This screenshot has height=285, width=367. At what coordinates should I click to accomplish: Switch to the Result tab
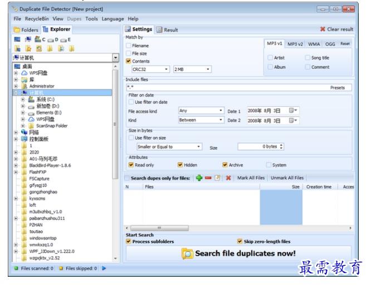coord(168,29)
